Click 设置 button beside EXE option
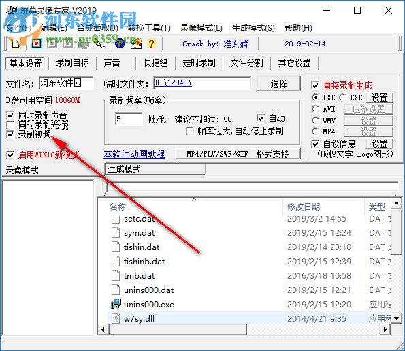The image size is (405, 351). point(379,97)
